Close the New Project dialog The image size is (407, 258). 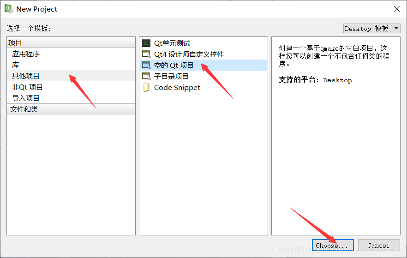(x=397, y=9)
